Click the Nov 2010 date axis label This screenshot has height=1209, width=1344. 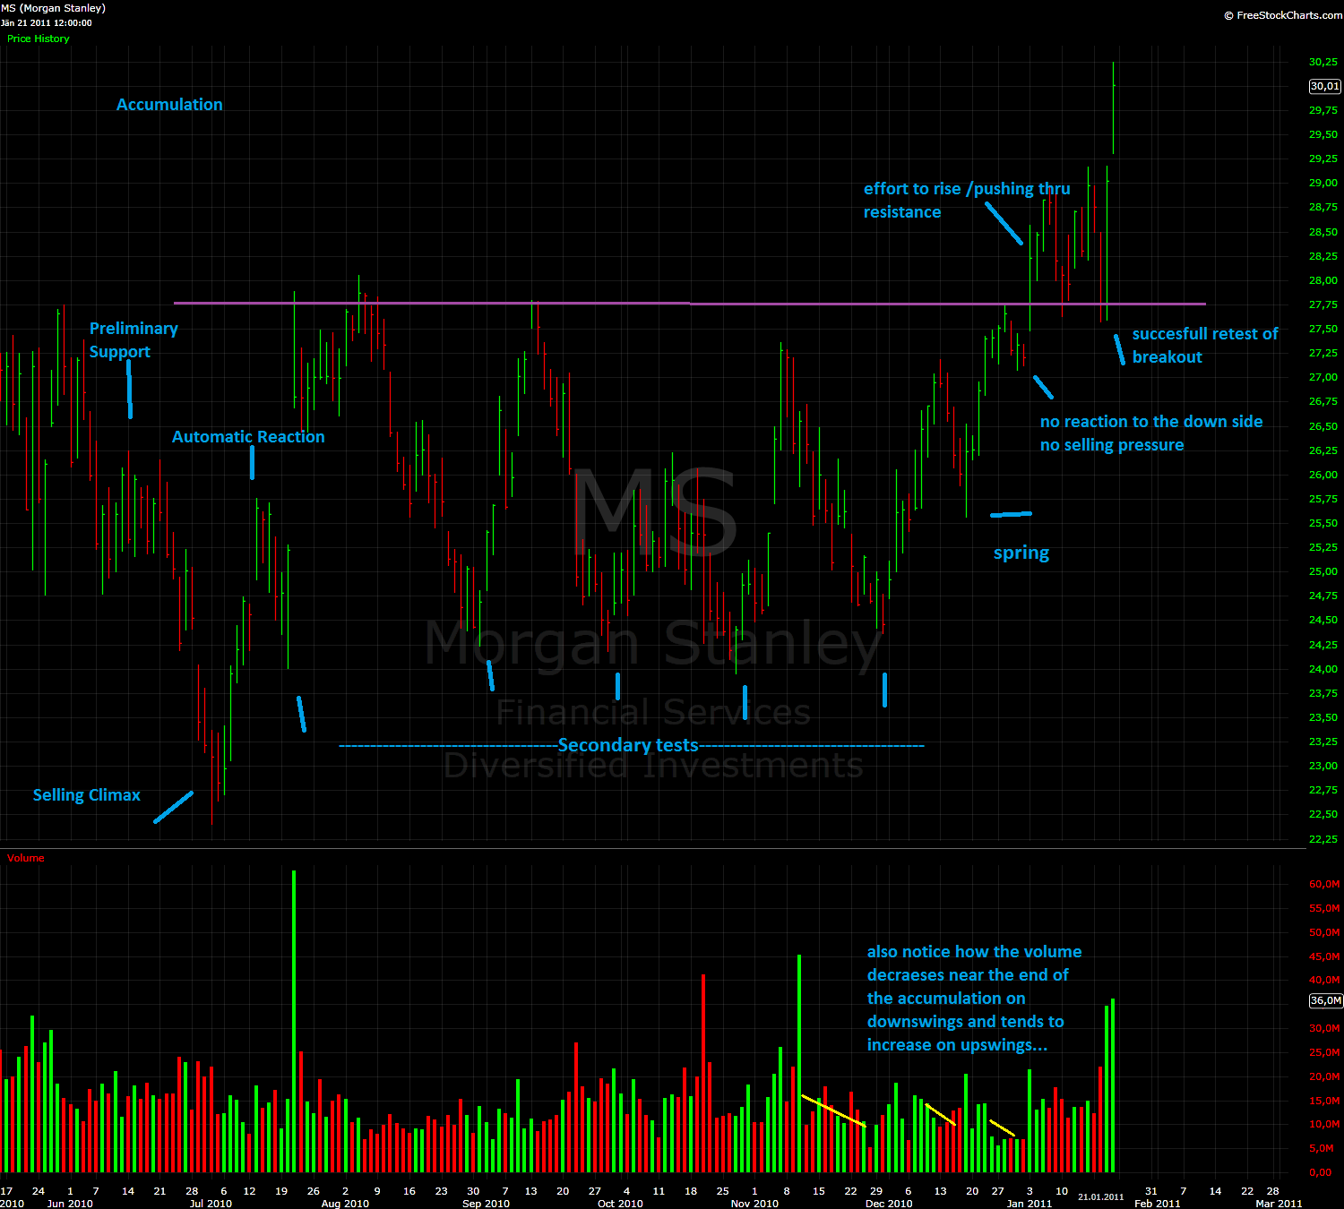pos(754,1204)
